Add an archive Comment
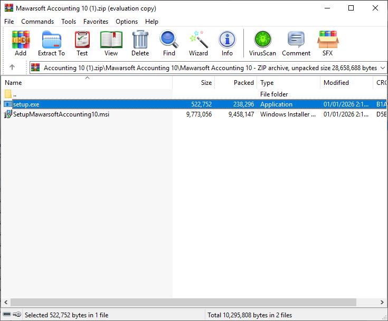388x321 pixels. pyautogui.click(x=296, y=43)
